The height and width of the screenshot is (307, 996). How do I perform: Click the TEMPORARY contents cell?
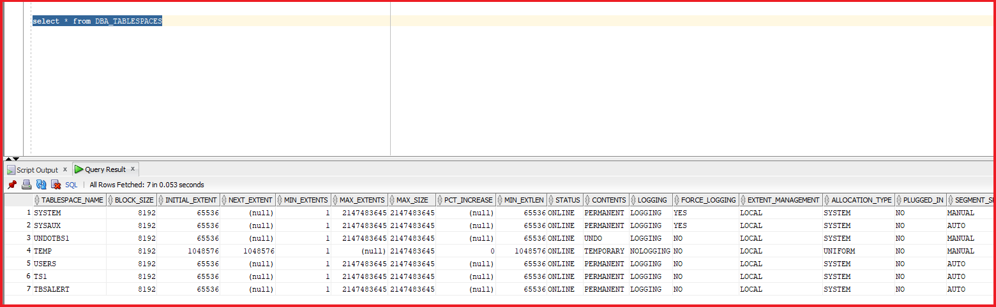coord(604,251)
